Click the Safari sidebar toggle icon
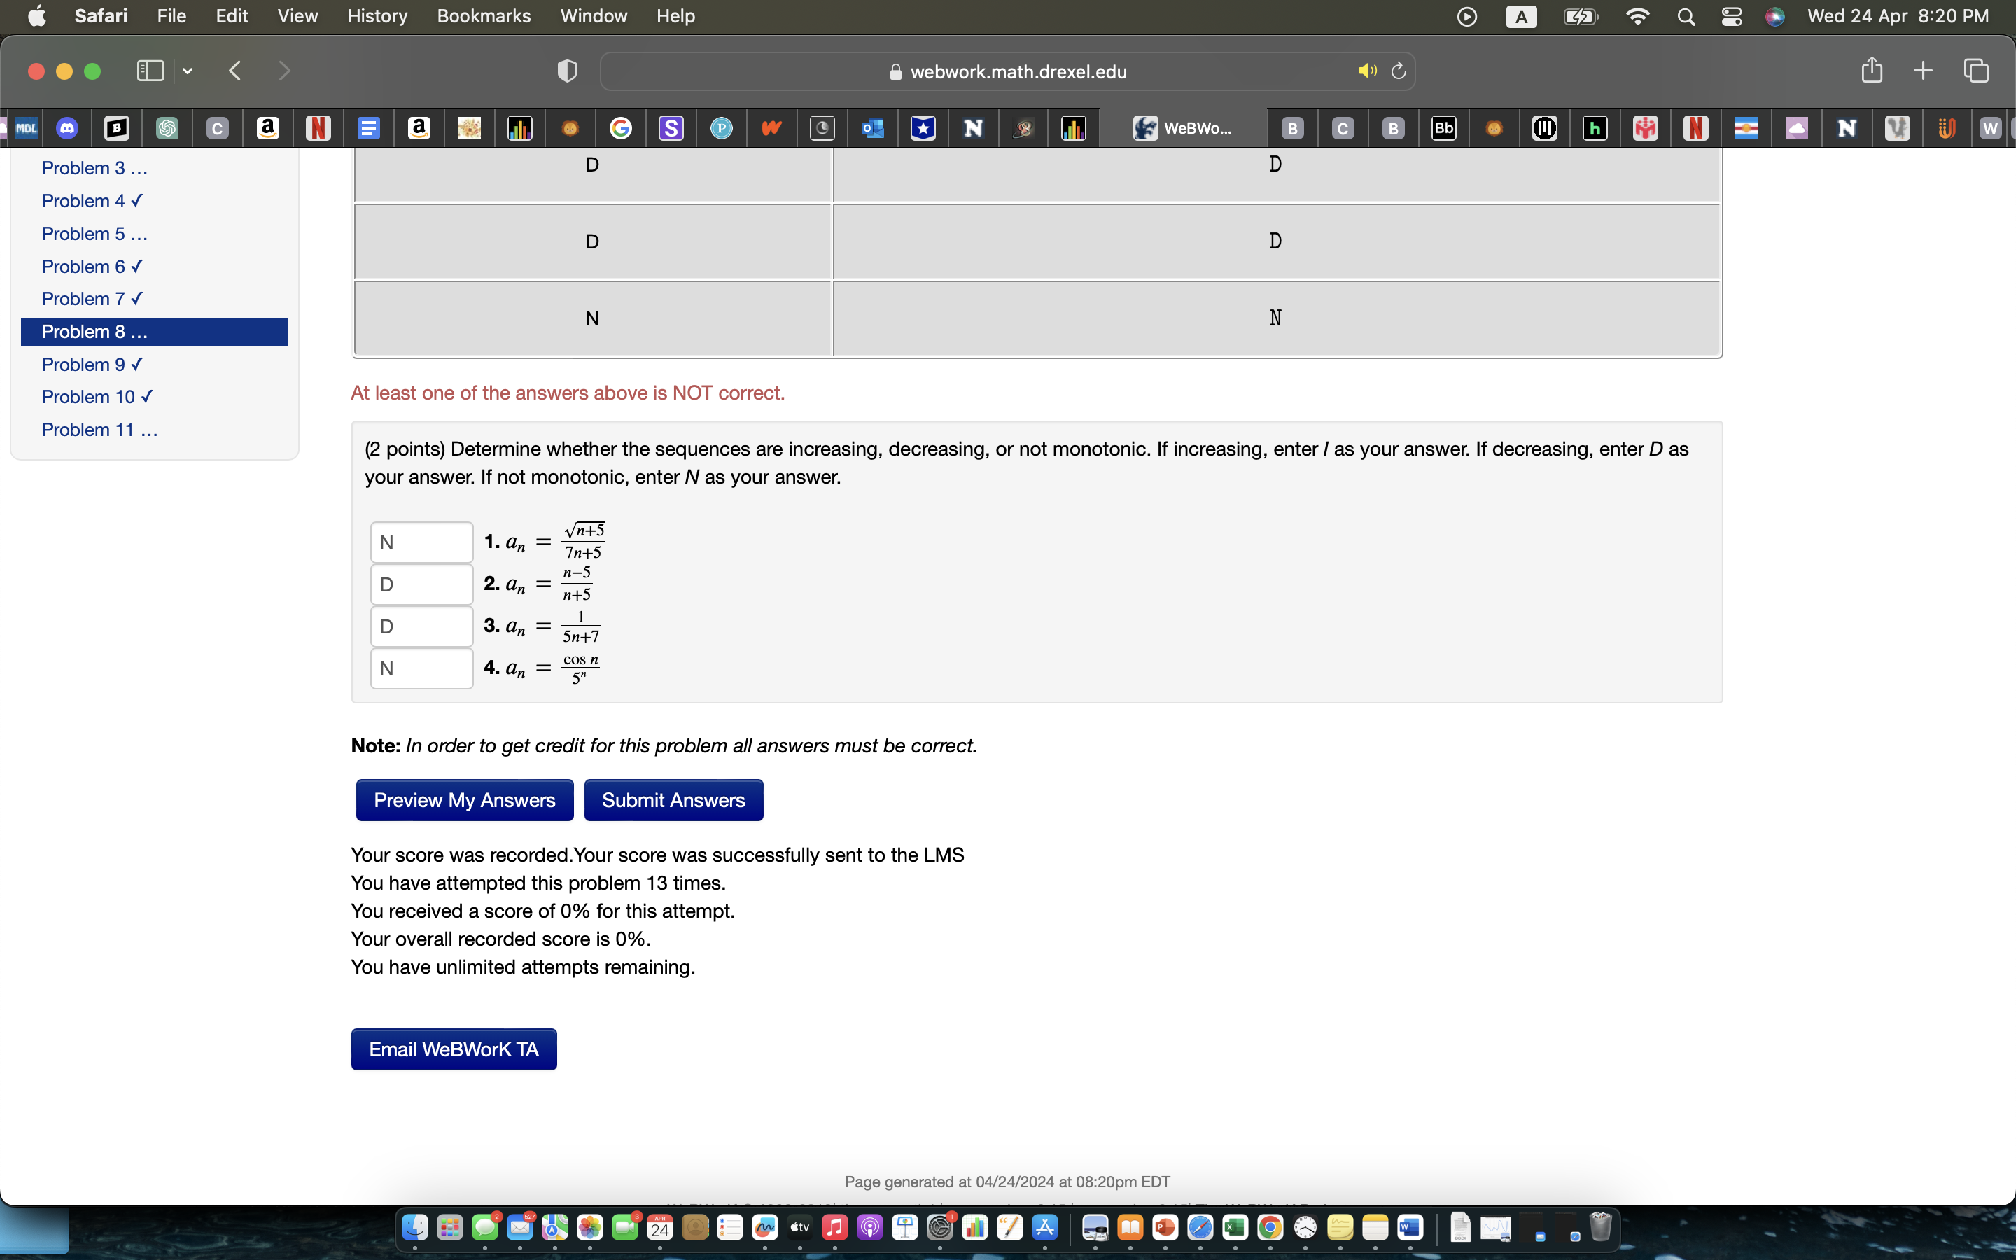This screenshot has height=1260, width=2016. (150, 71)
